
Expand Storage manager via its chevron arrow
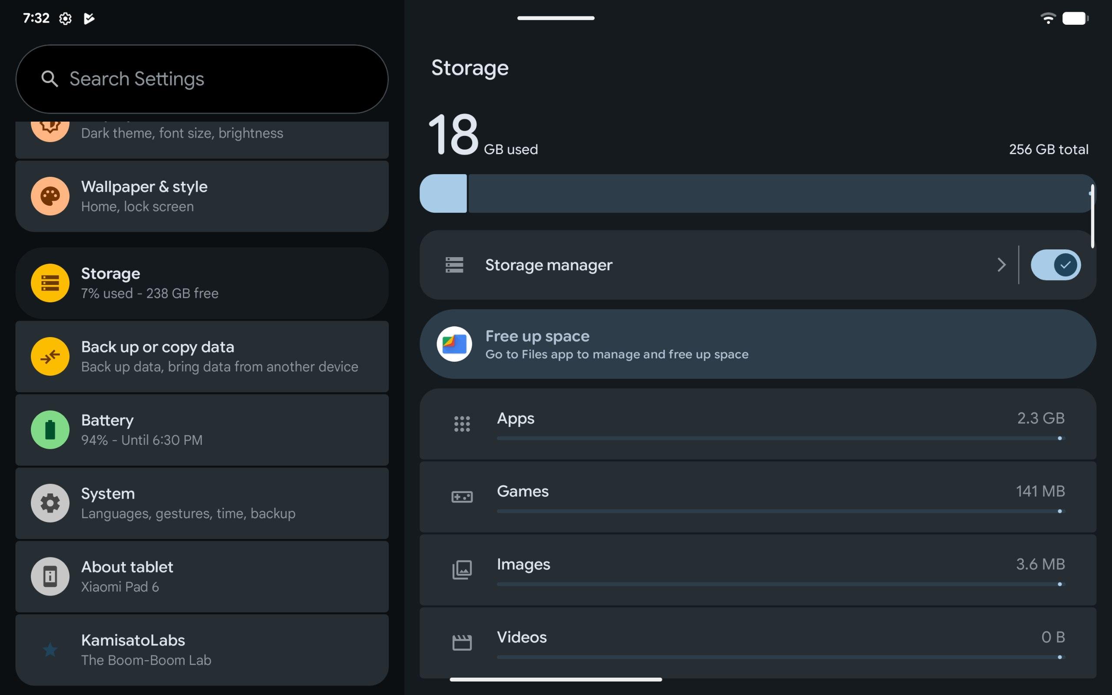(1001, 265)
